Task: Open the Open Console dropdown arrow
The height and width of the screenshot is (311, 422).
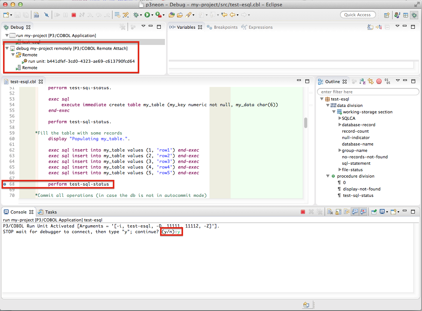Action: [398, 212]
